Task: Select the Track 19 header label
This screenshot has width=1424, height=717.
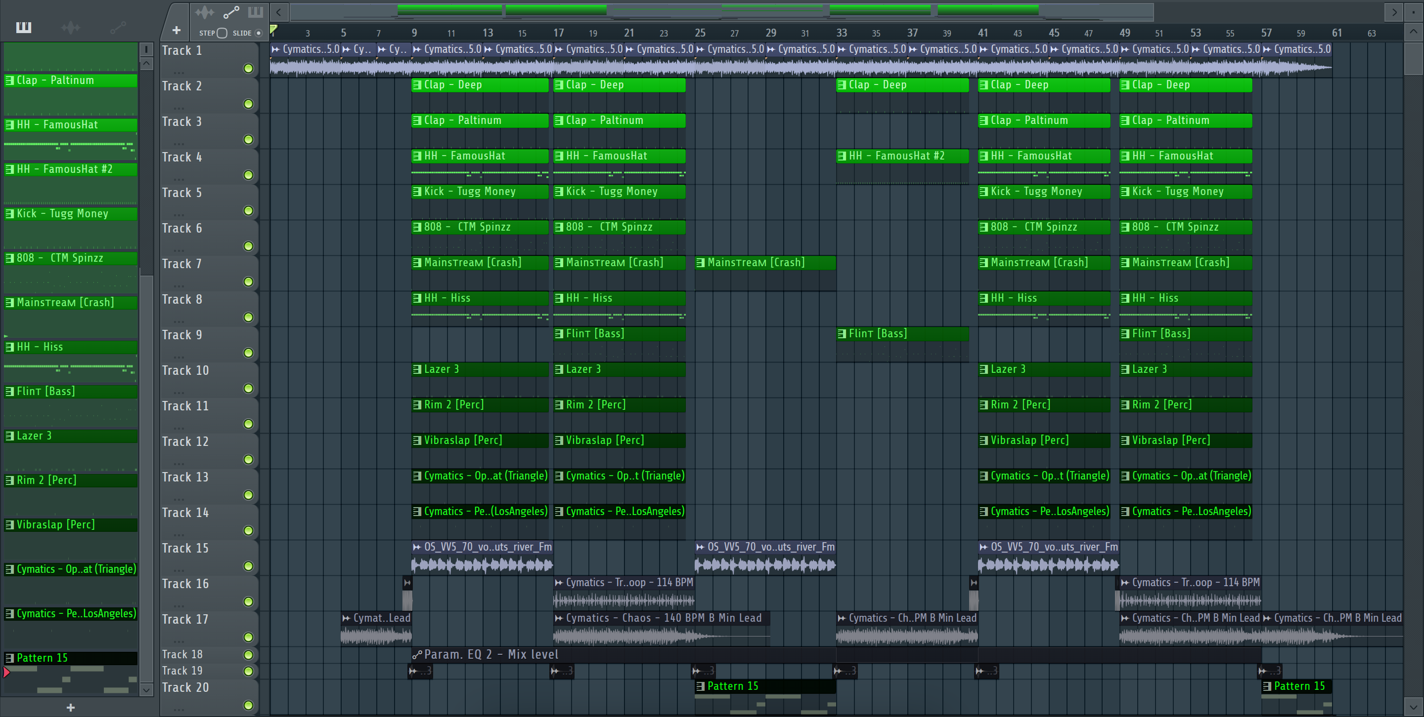Action: pos(182,671)
